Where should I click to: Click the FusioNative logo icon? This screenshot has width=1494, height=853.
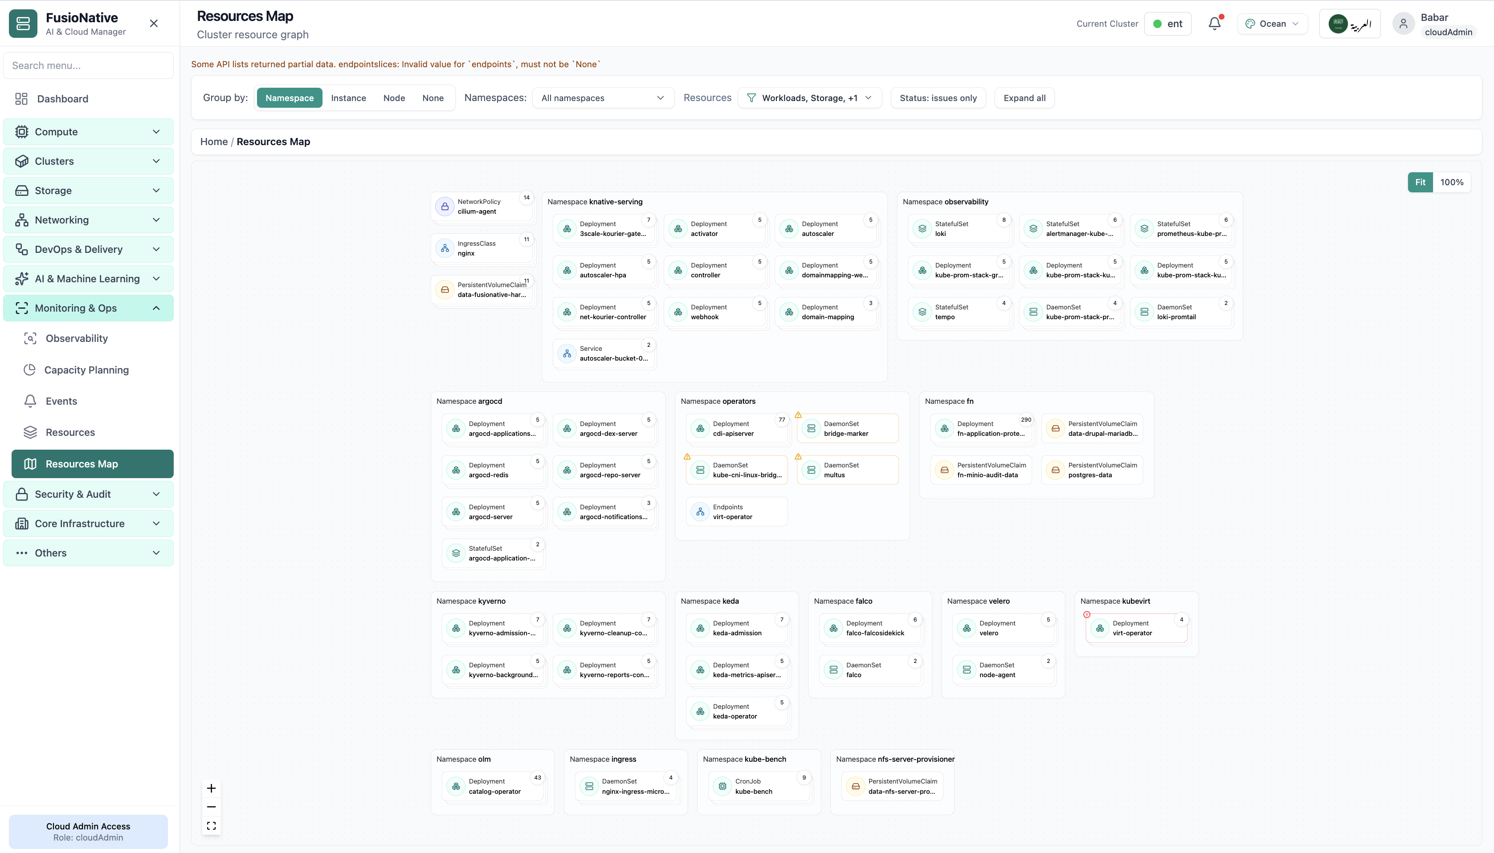(23, 24)
